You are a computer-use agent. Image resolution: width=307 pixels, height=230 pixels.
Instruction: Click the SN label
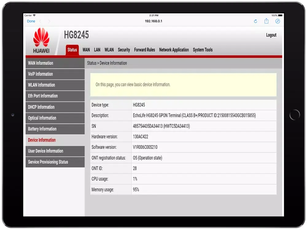point(94,126)
